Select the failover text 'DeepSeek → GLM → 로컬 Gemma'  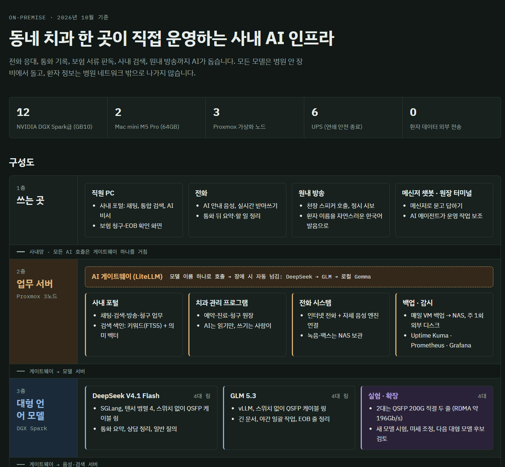328,277
